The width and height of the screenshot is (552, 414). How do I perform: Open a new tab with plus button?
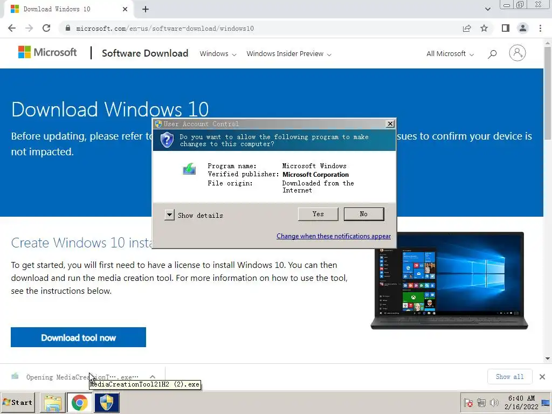[146, 9]
